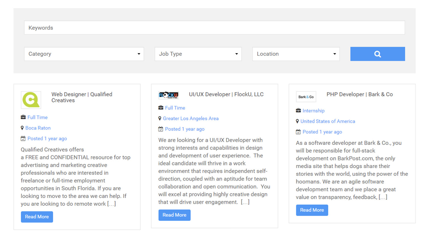Click calendar icon in UI/UX Developer card

pyautogui.click(x=161, y=129)
